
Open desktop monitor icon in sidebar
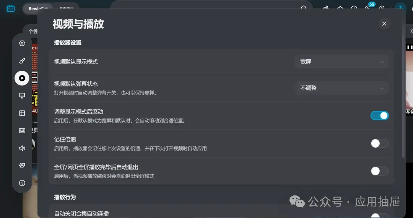22,96
